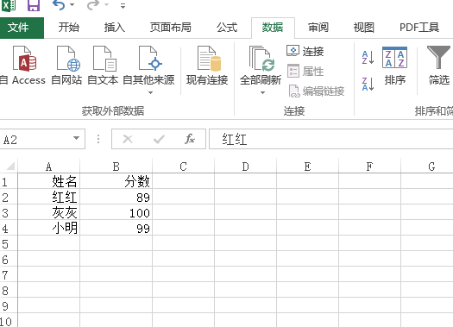Expand the 全部刷新 dropdown arrow
Viewport: 453px width, 327px height.
click(x=262, y=92)
